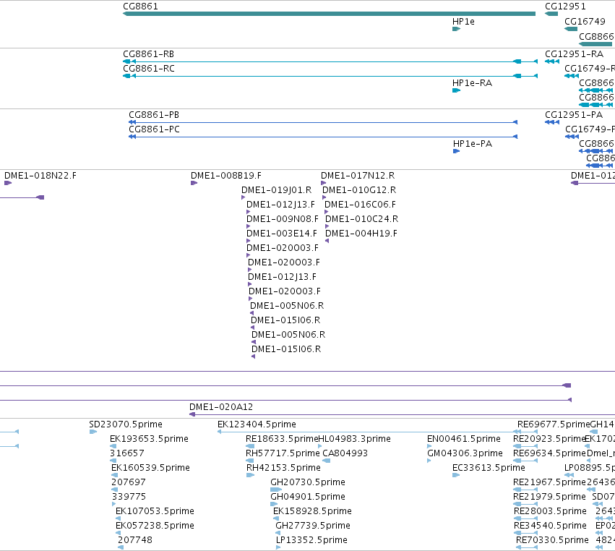Screen dimensions: 615x551
Task: Select the CG8861 gene bar
Action: (329, 14)
